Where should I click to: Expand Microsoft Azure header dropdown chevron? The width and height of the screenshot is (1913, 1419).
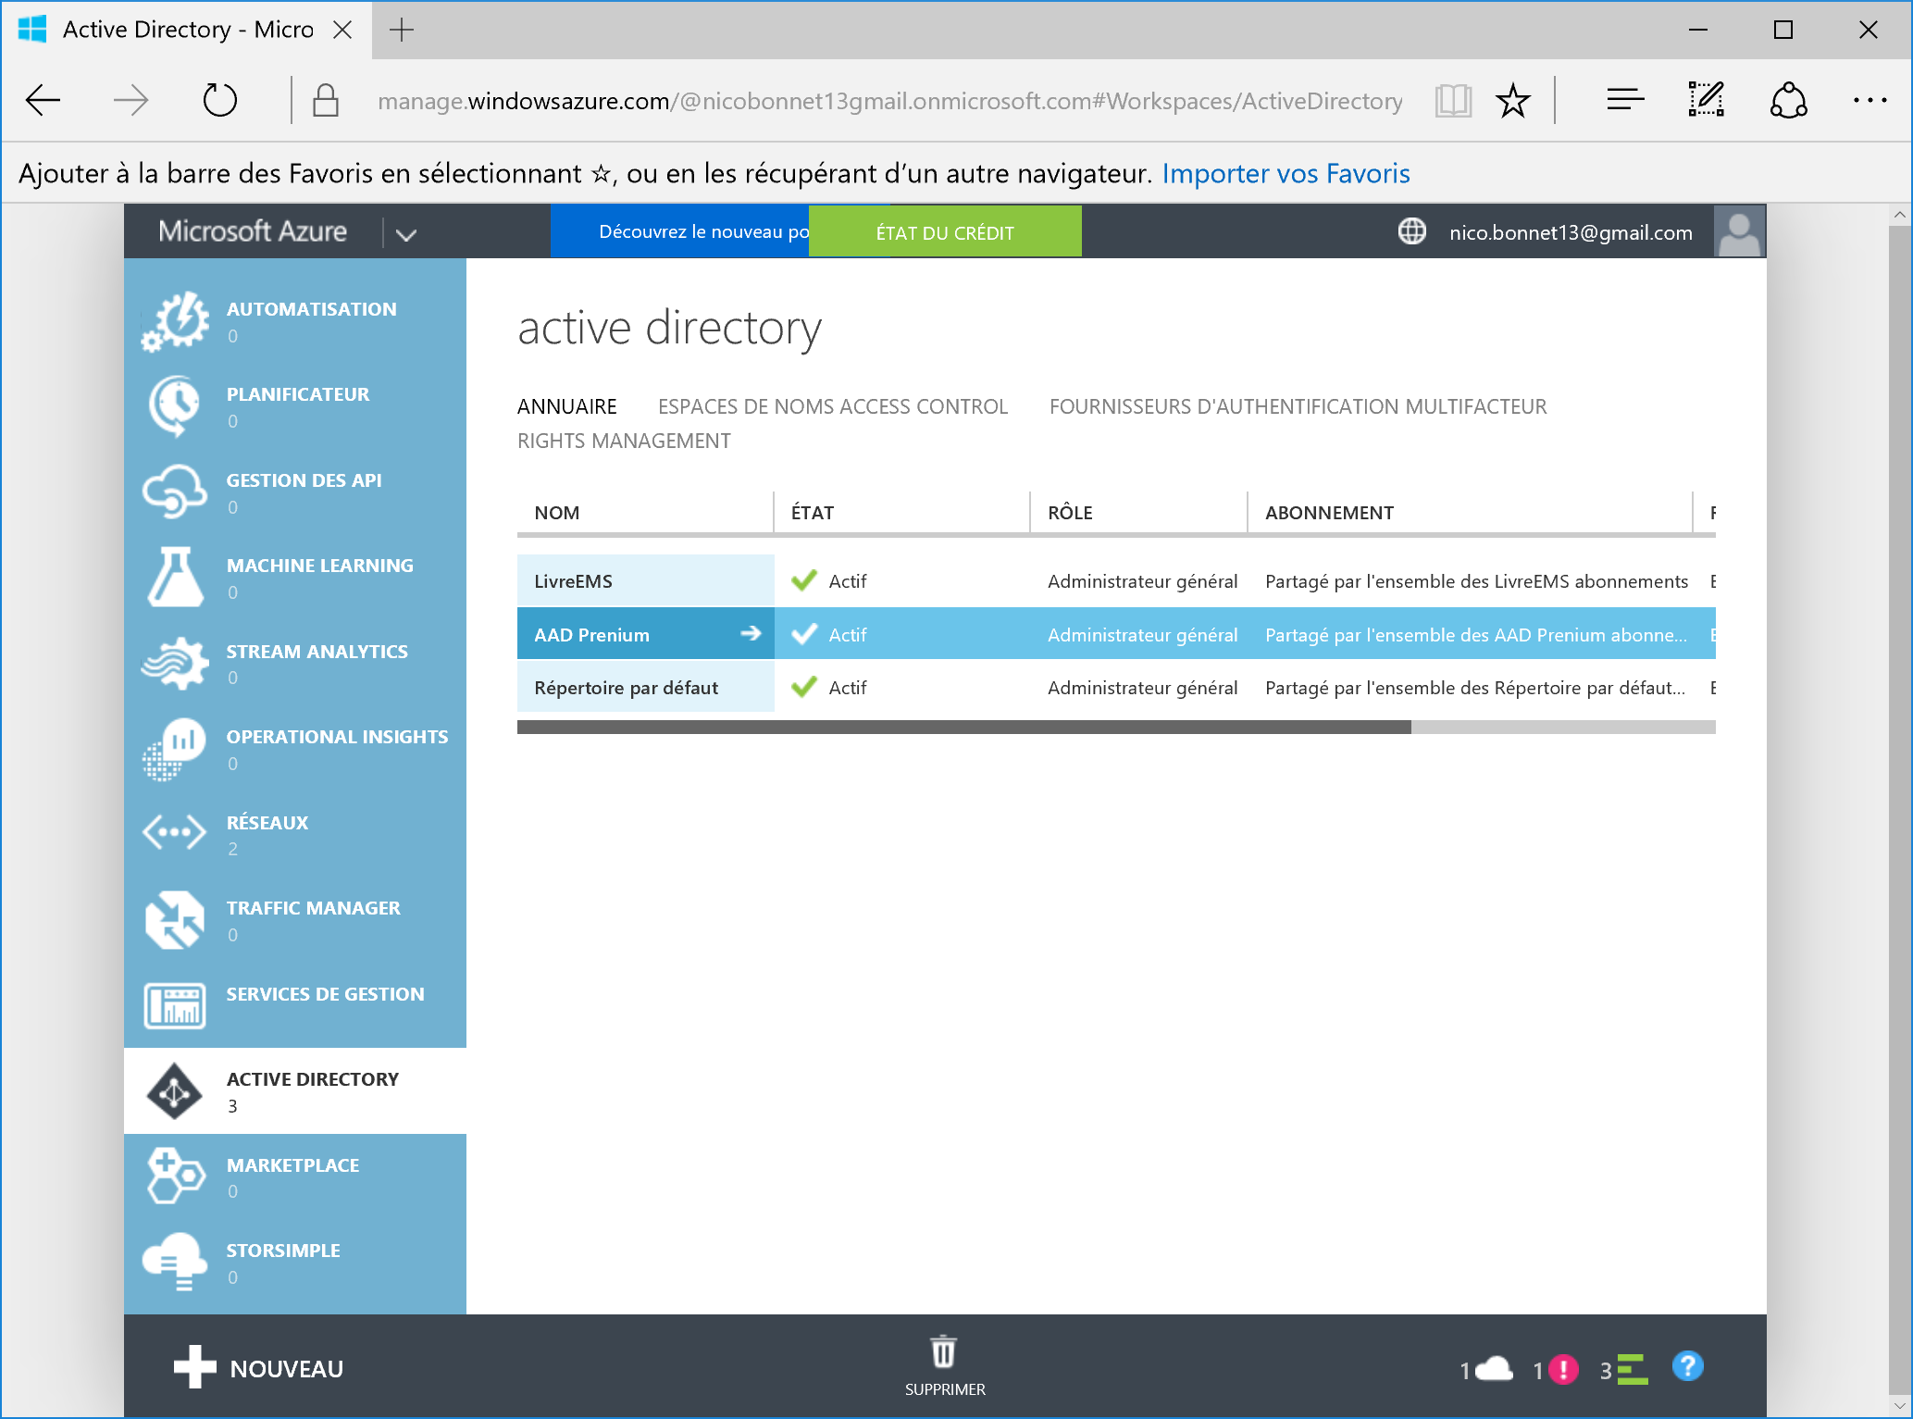click(x=406, y=234)
